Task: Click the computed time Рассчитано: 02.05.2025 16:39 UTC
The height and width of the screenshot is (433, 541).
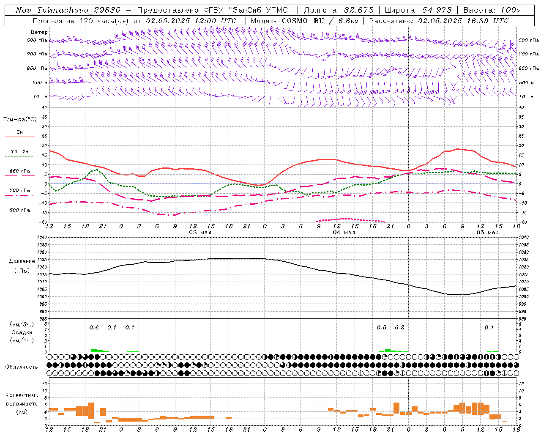Action: (x=439, y=21)
